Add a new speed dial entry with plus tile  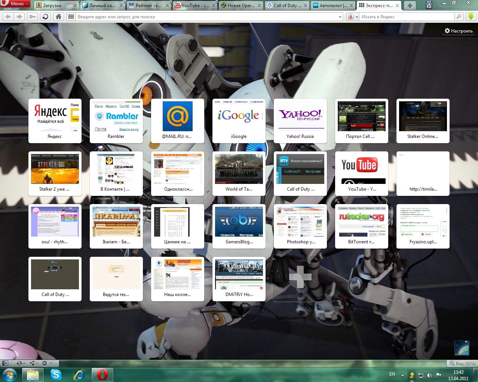(300, 279)
